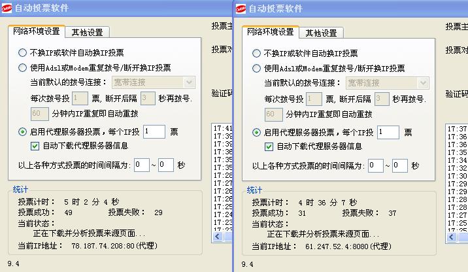Open the '其他设置' tab in the right window
468x272 pixels.
322,33
